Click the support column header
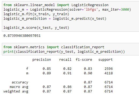 [106, 60]
